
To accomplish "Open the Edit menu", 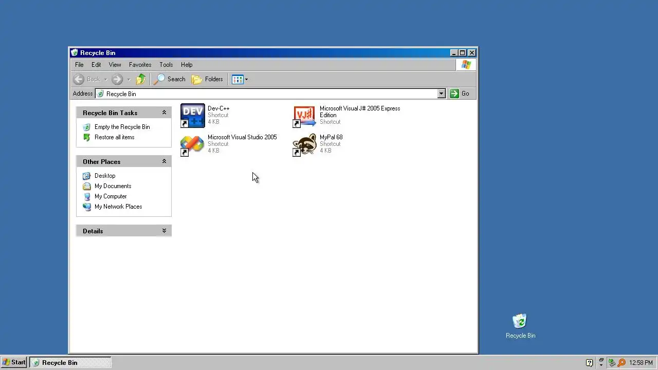I will pyautogui.click(x=96, y=65).
